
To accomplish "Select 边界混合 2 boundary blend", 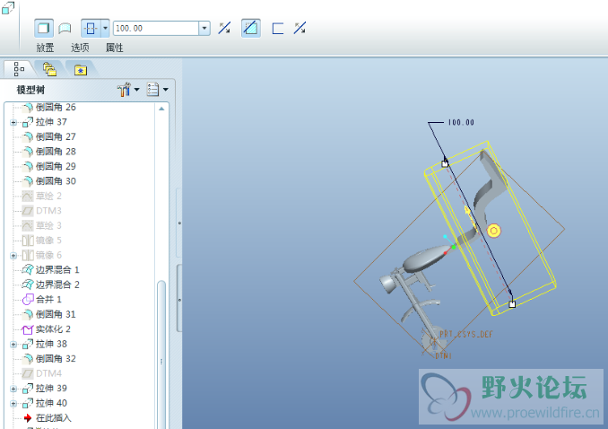I will (x=57, y=285).
